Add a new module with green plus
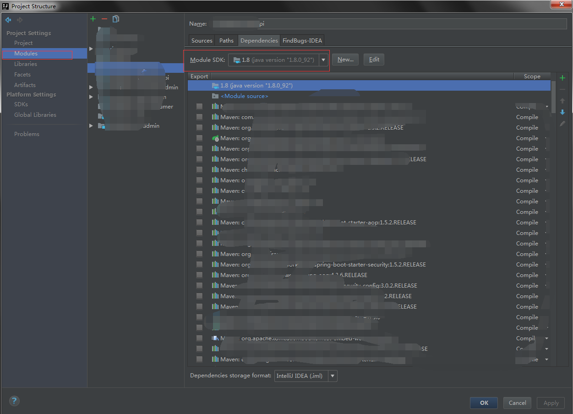 [93, 19]
